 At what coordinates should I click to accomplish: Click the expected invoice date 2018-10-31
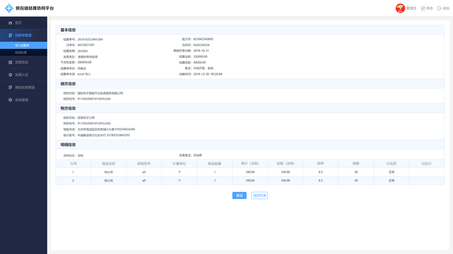[x=201, y=51]
